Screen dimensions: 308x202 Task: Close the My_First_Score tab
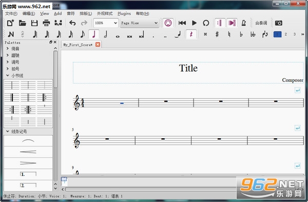(98, 44)
